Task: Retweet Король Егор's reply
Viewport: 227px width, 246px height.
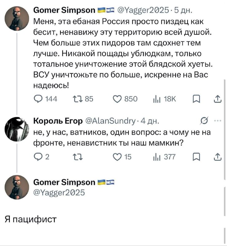Action: click(x=78, y=157)
